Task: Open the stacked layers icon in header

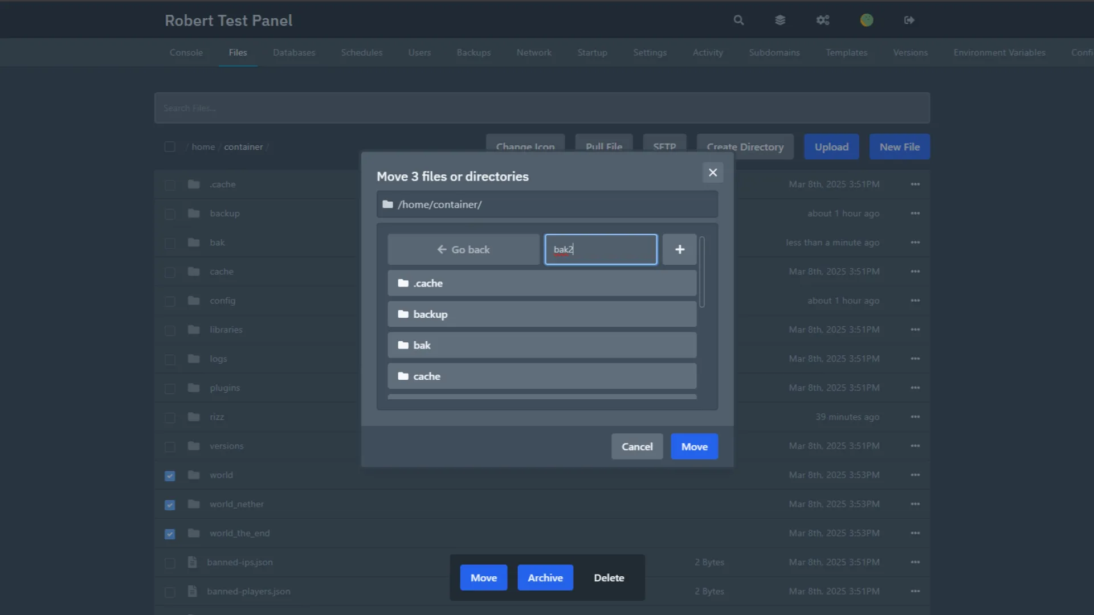Action: coord(780,20)
